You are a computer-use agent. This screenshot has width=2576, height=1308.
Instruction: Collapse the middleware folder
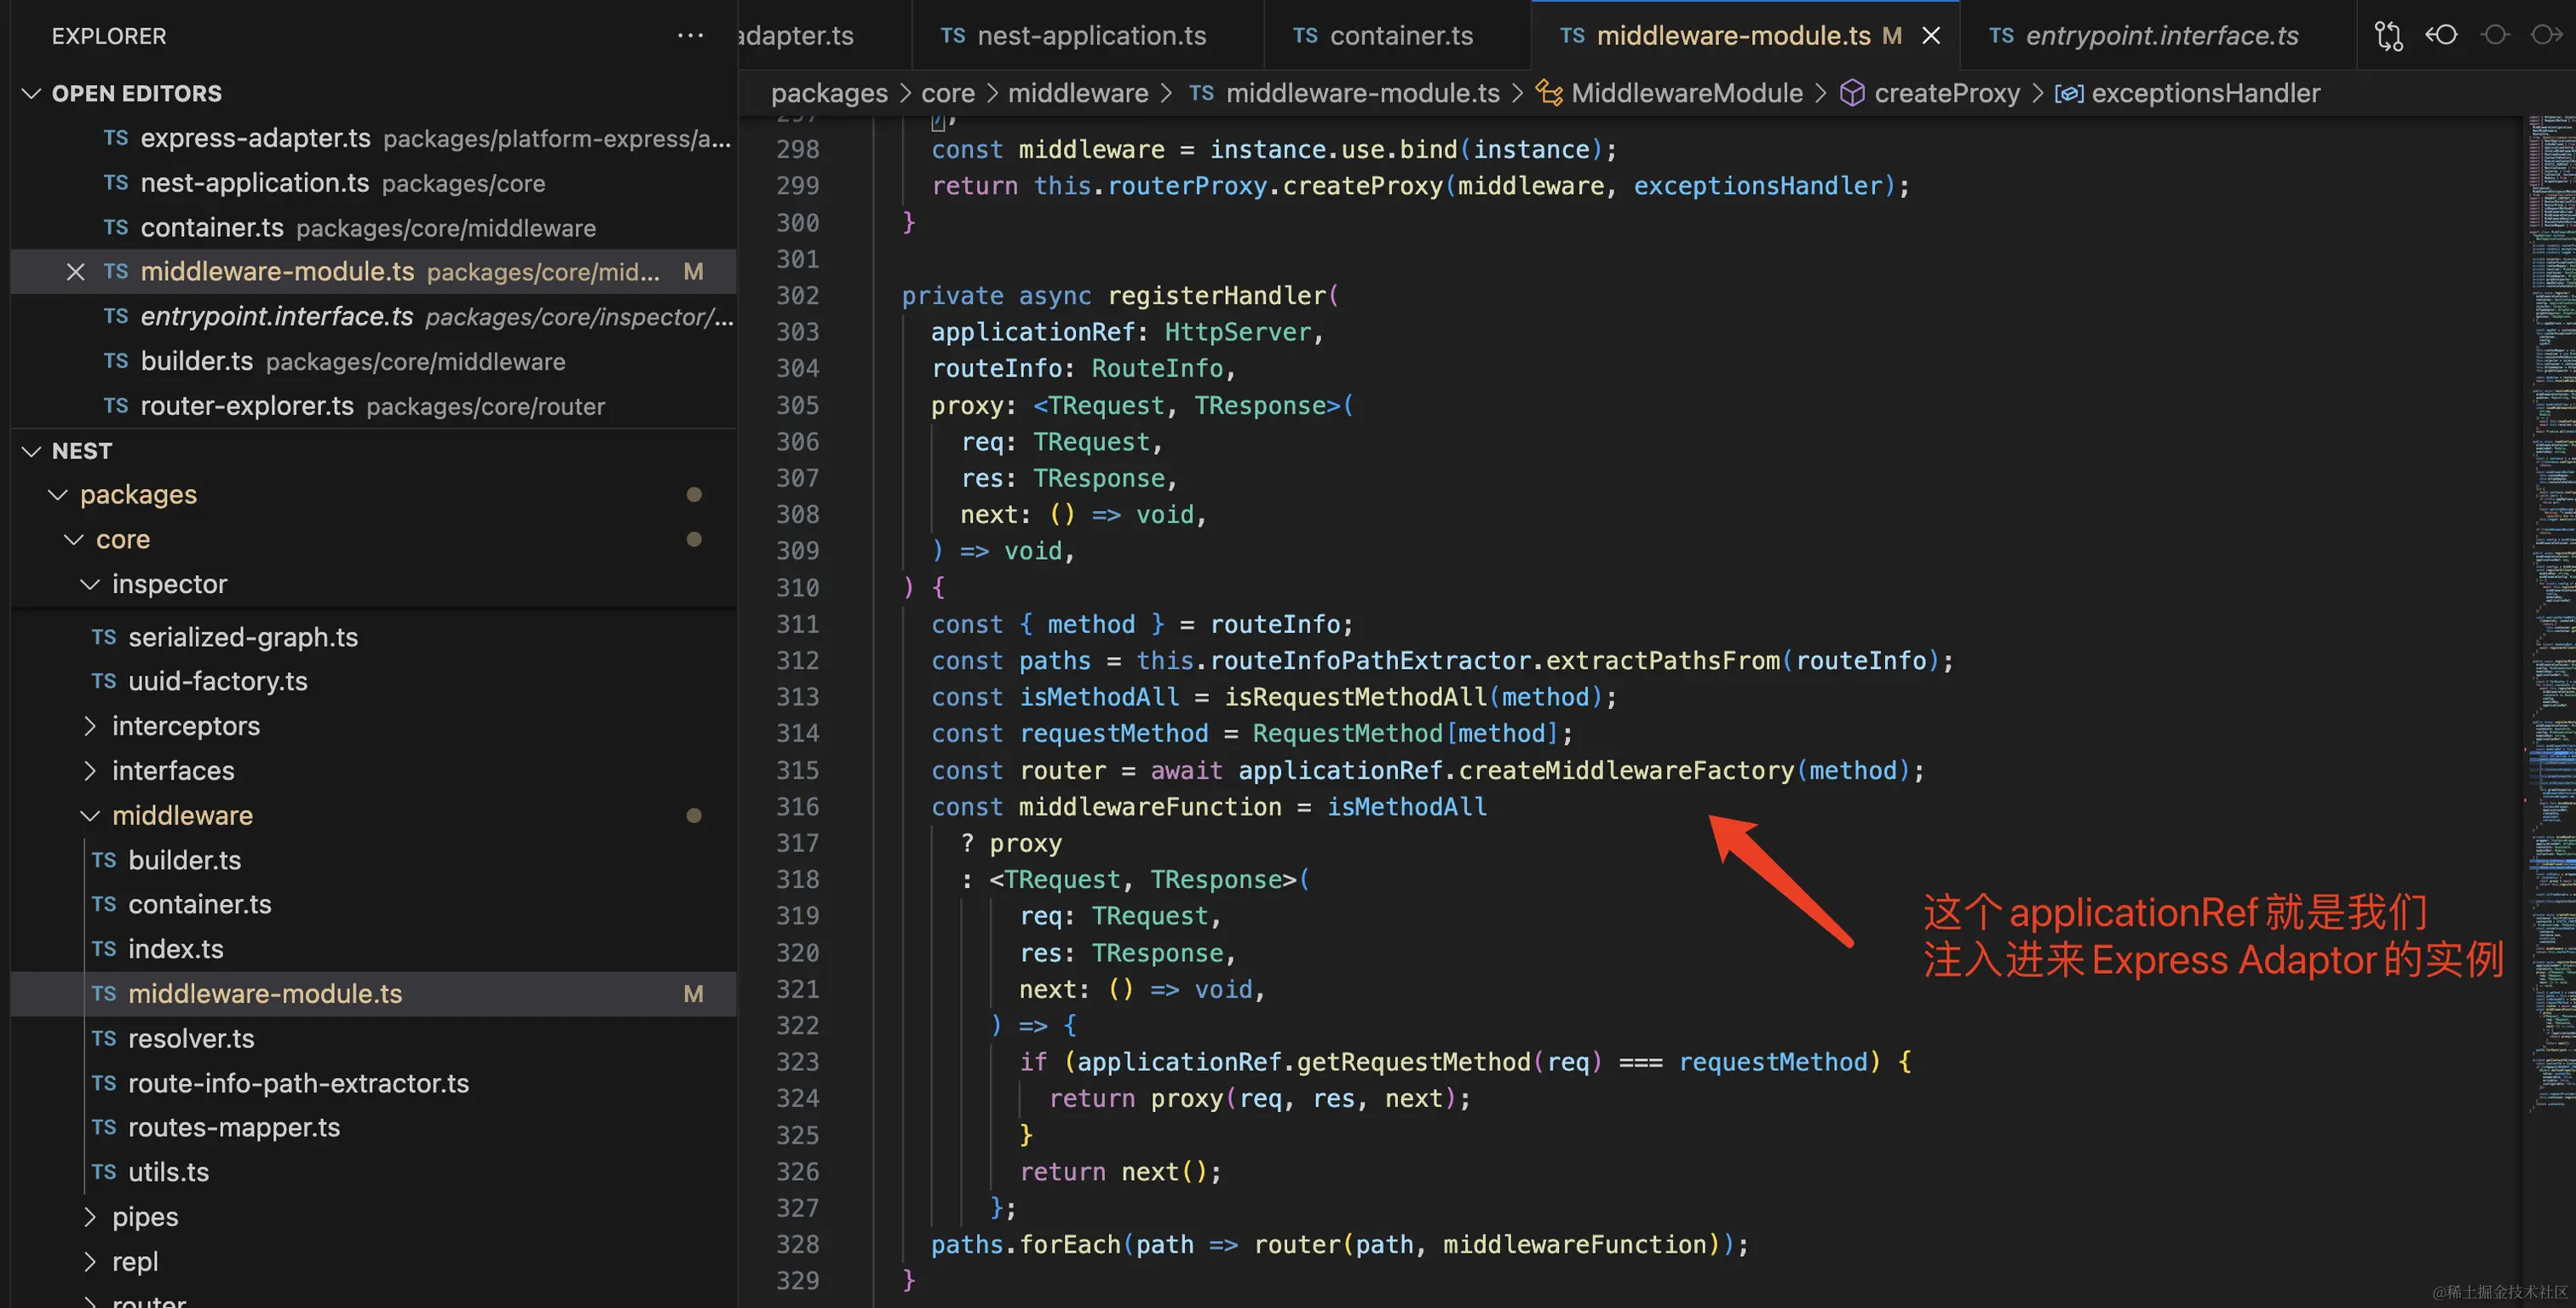90,816
